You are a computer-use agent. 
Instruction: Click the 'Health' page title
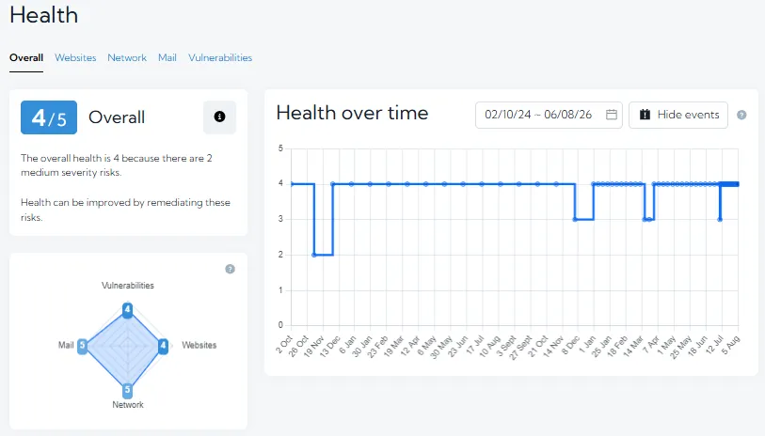[x=44, y=15]
